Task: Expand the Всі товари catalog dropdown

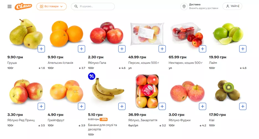Action: coord(51,6)
